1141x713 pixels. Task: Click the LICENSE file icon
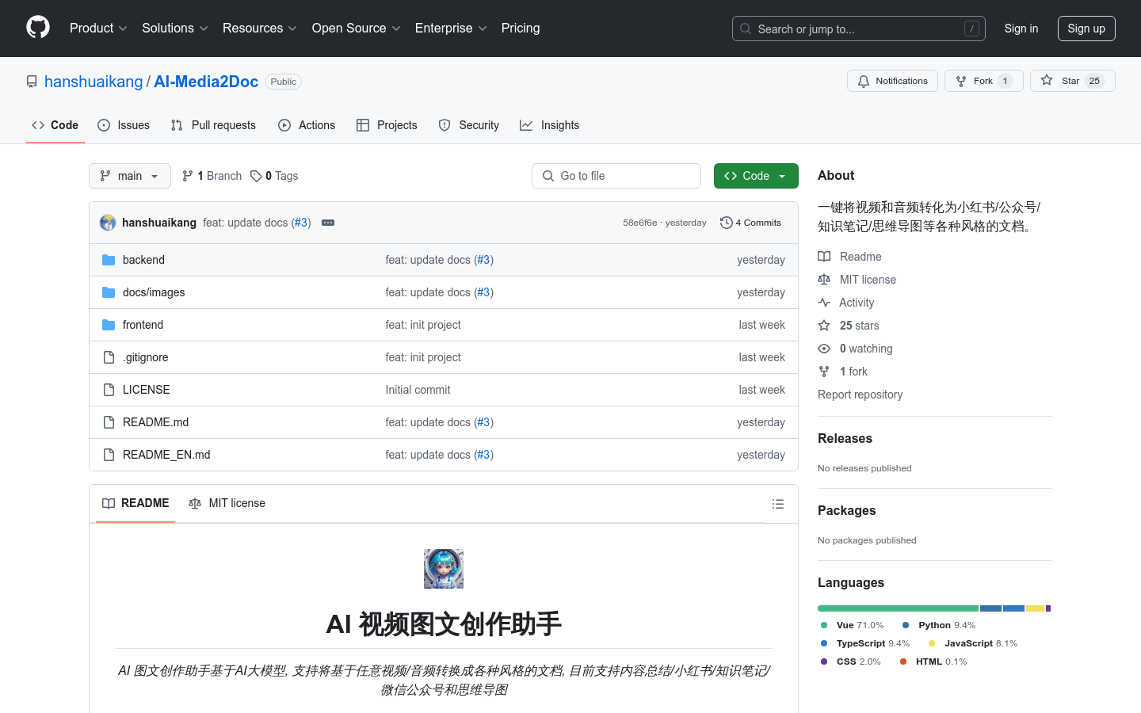109,390
